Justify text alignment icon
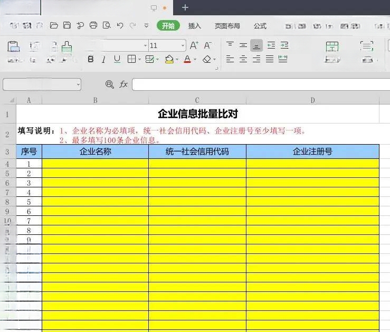This screenshot has width=390, height=332. tap(270, 59)
